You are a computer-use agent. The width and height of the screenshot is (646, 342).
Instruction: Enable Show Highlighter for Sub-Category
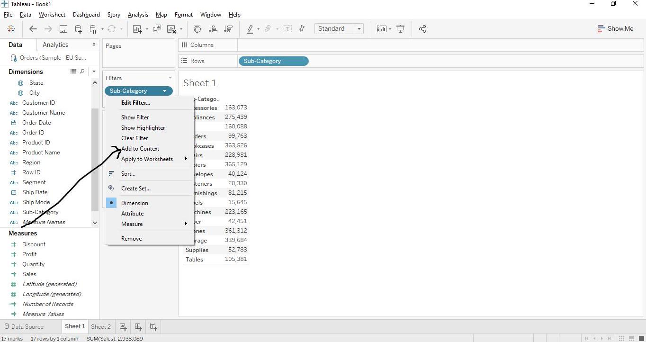tap(143, 127)
